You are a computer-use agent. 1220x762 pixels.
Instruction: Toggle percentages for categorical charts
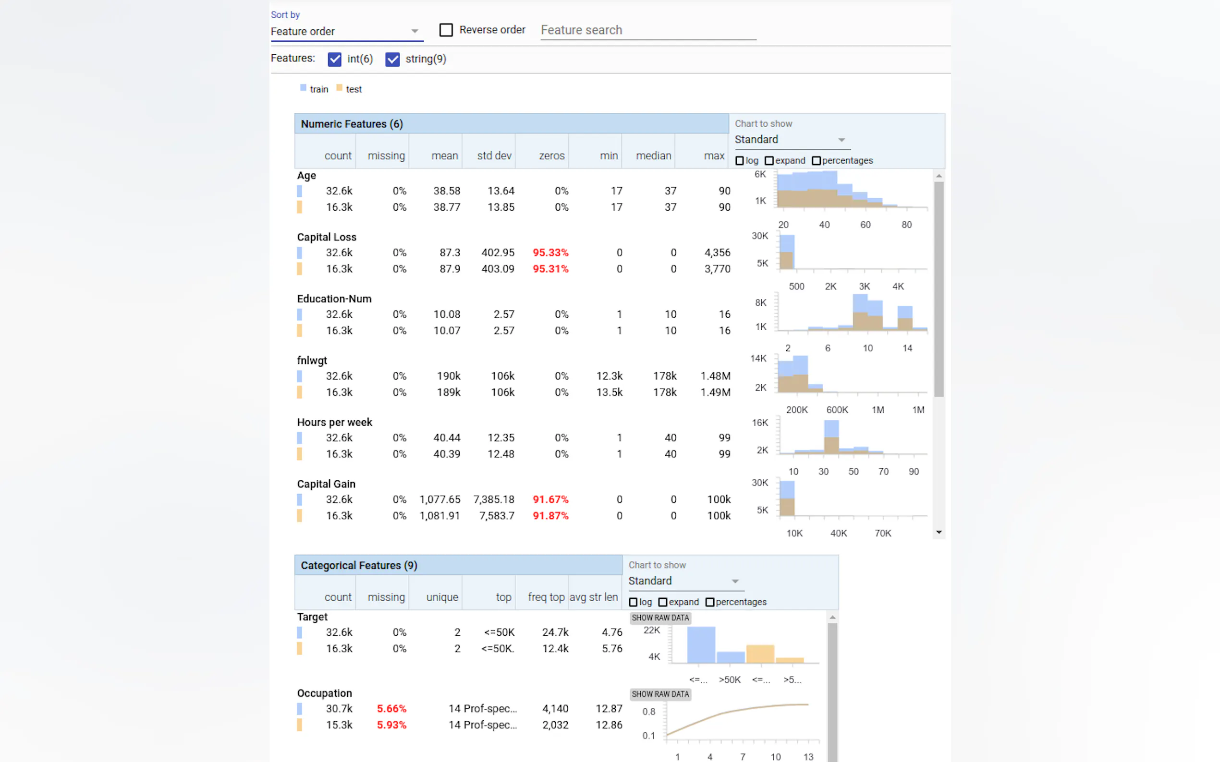point(709,602)
